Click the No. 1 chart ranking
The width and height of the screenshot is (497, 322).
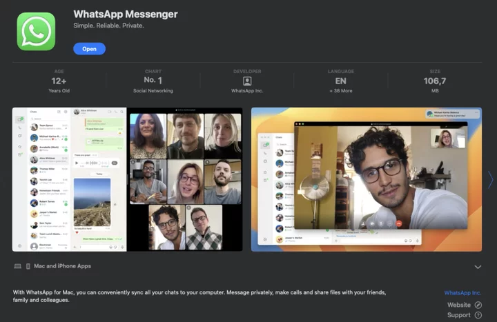click(153, 81)
